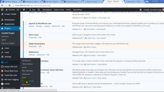Screen dimensions: 164x92
Task: Click the SEO Yoast icon in sidebar
Action: point(2,62)
